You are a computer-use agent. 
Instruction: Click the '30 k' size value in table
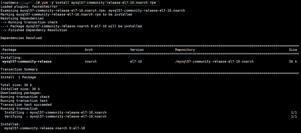[293, 61]
